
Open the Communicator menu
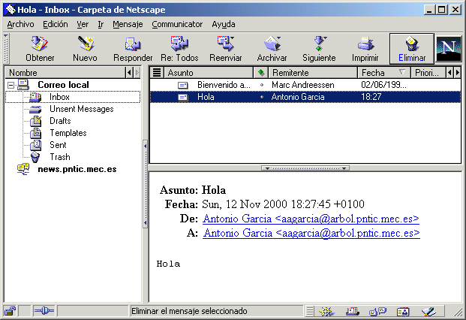coord(177,24)
